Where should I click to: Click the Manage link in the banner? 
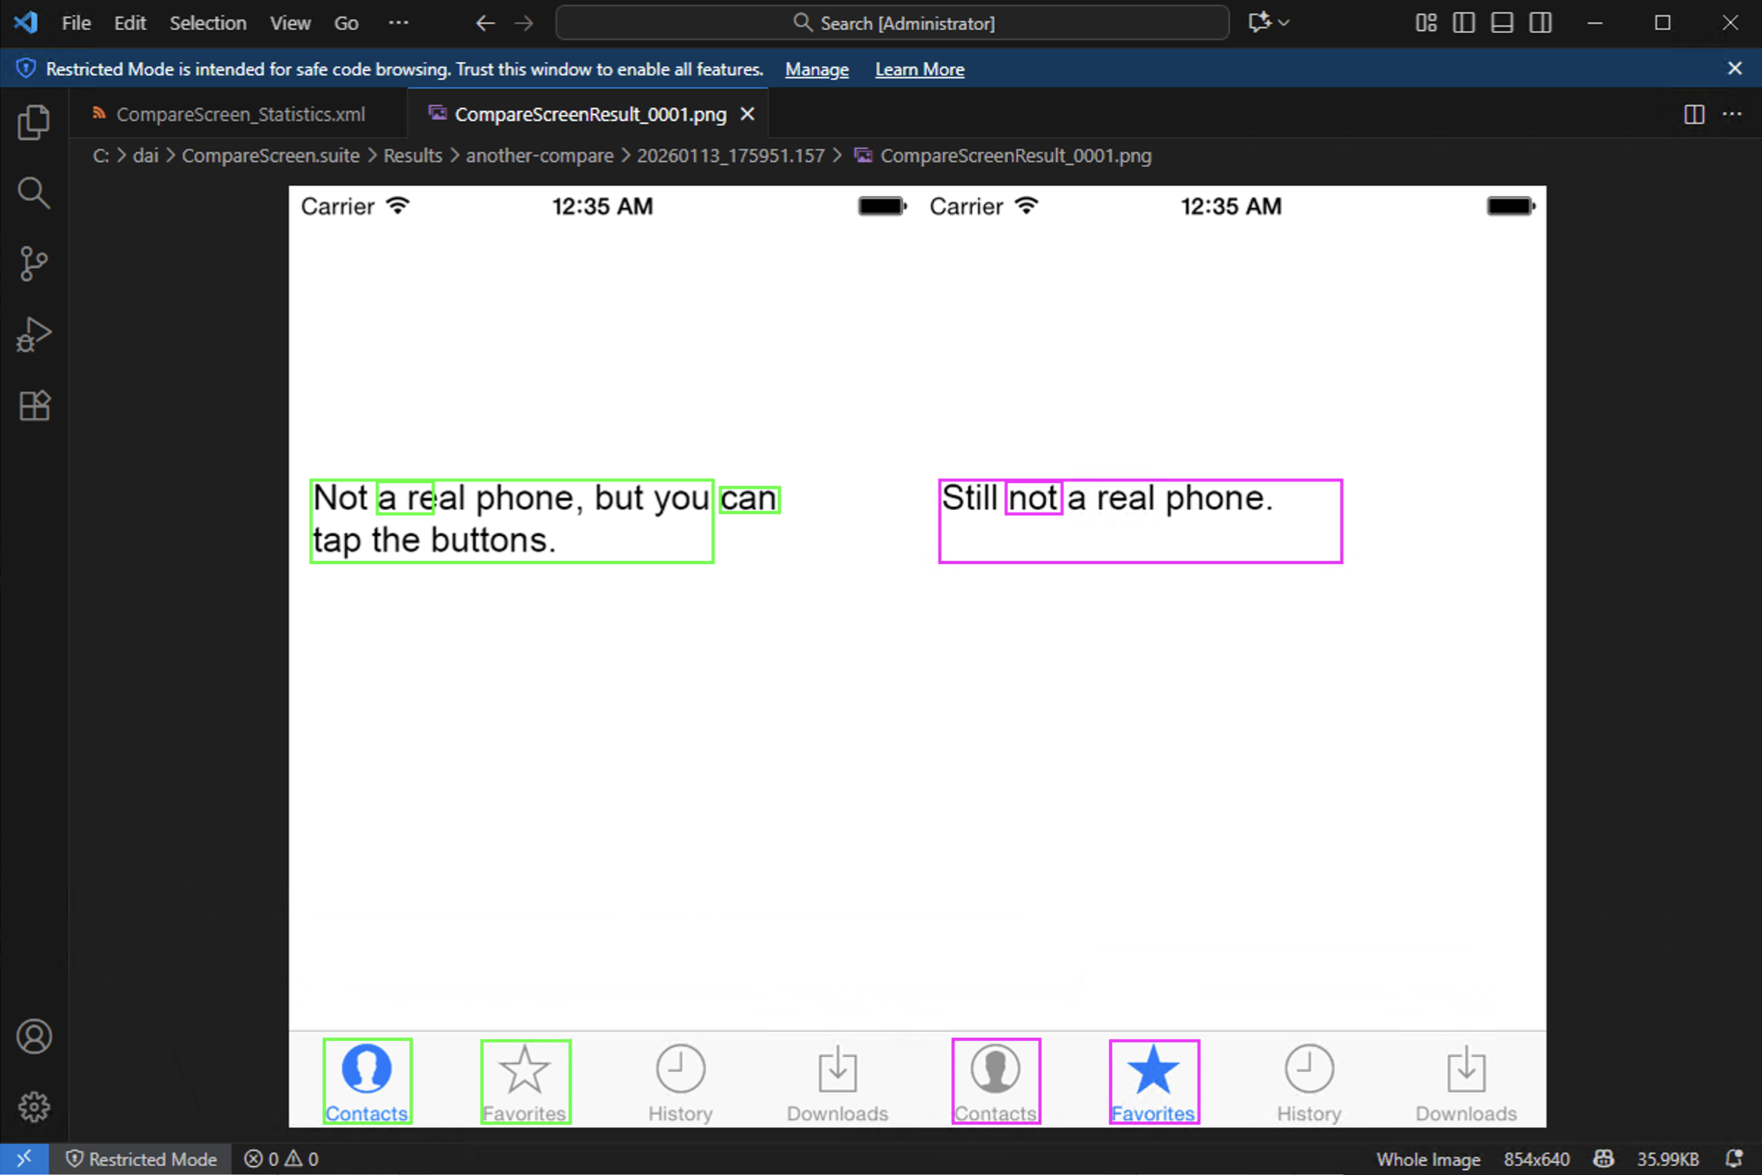pyautogui.click(x=816, y=69)
